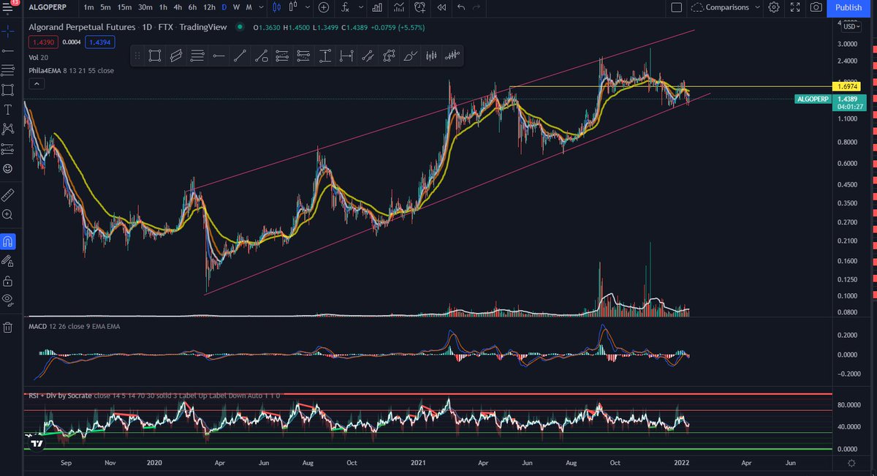The width and height of the screenshot is (877, 476).
Task: Select the horizontal line tool in left sidebar
Action: (8, 51)
